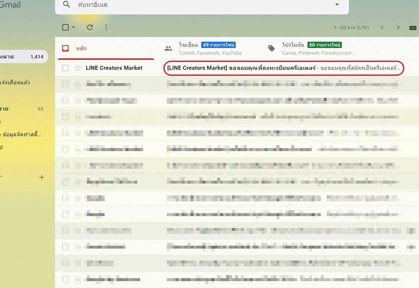Image resolution: width=419 pixels, height=288 pixels.
Task: Click the search mail input field
Action: click(x=202, y=5)
